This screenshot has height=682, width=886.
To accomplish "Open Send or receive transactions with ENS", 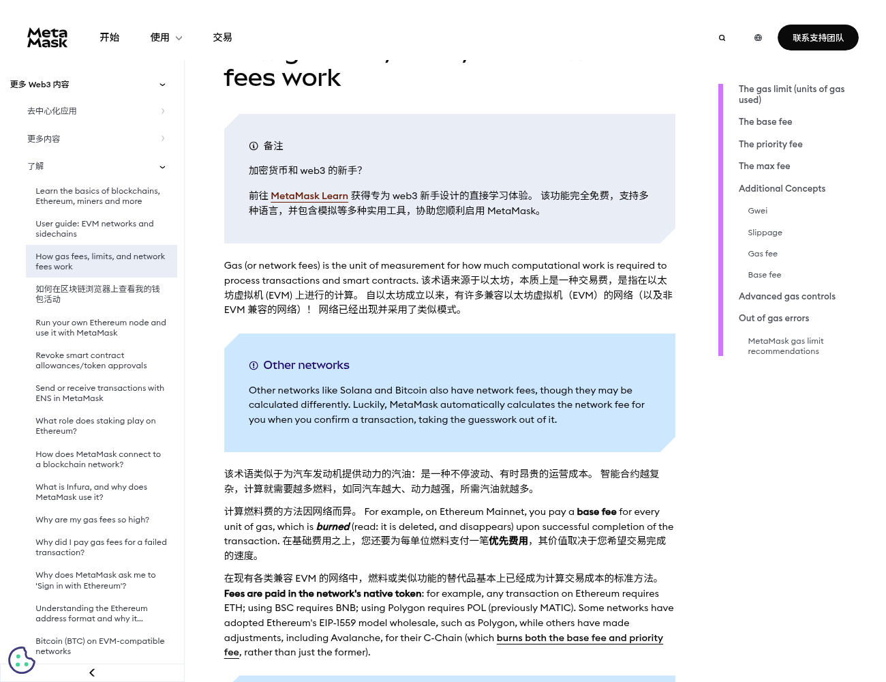I will [102, 393].
